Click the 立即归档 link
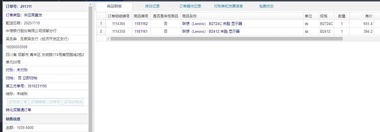Screen dimensions: 380x132 pyautogui.click(x=30, y=78)
